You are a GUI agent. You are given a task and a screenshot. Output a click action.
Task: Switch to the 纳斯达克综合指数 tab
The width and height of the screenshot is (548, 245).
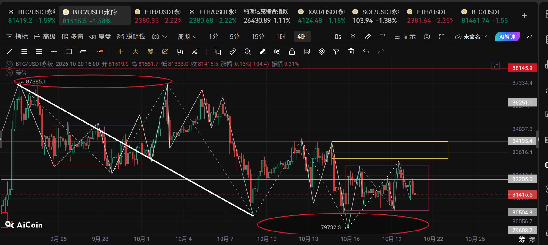(267, 16)
